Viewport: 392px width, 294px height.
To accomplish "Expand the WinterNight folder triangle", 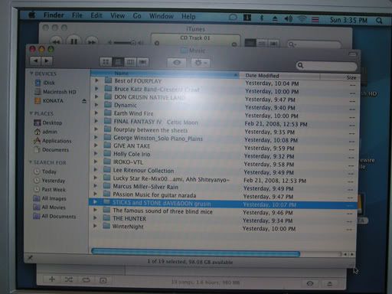I will point(95,226).
